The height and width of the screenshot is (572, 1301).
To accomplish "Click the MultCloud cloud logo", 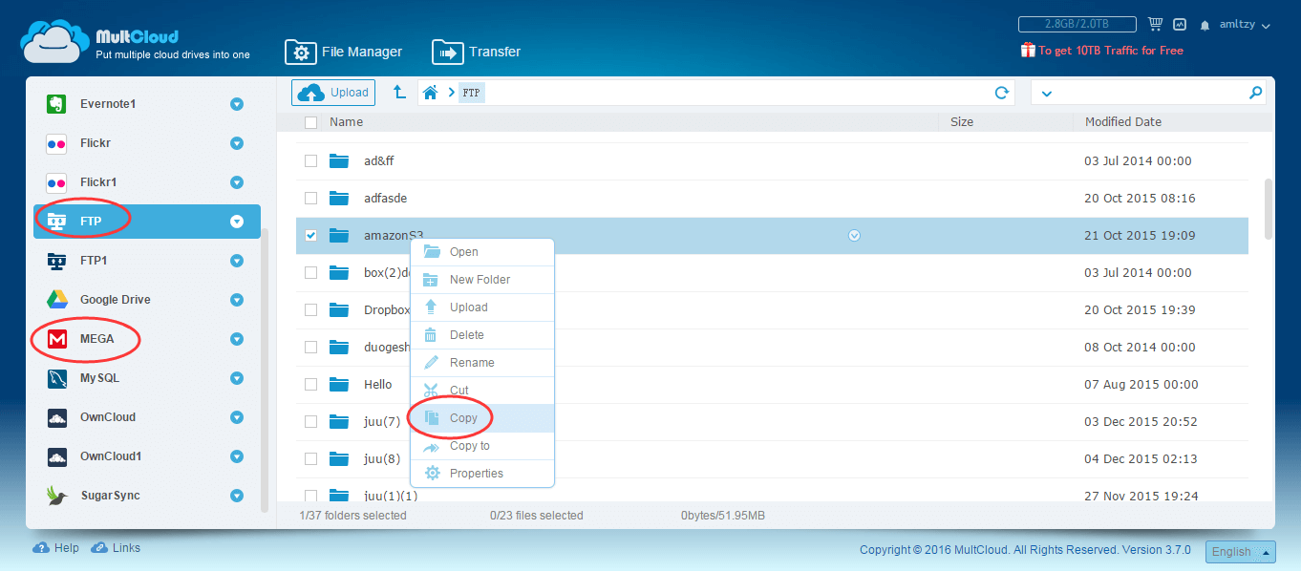I will [x=54, y=42].
